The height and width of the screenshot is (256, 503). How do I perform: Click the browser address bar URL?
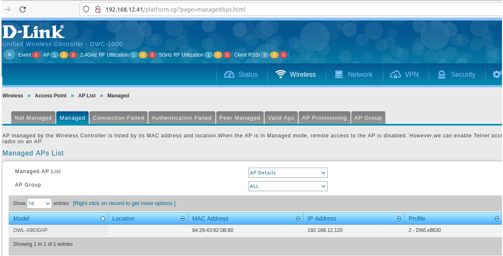pyautogui.click(x=175, y=10)
